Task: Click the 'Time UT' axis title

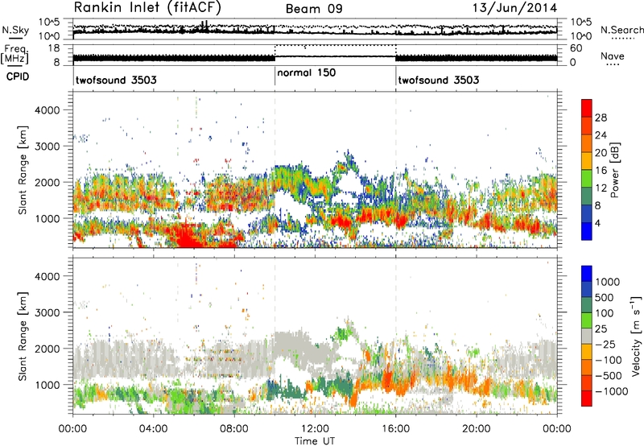Action: tap(315, 441)
